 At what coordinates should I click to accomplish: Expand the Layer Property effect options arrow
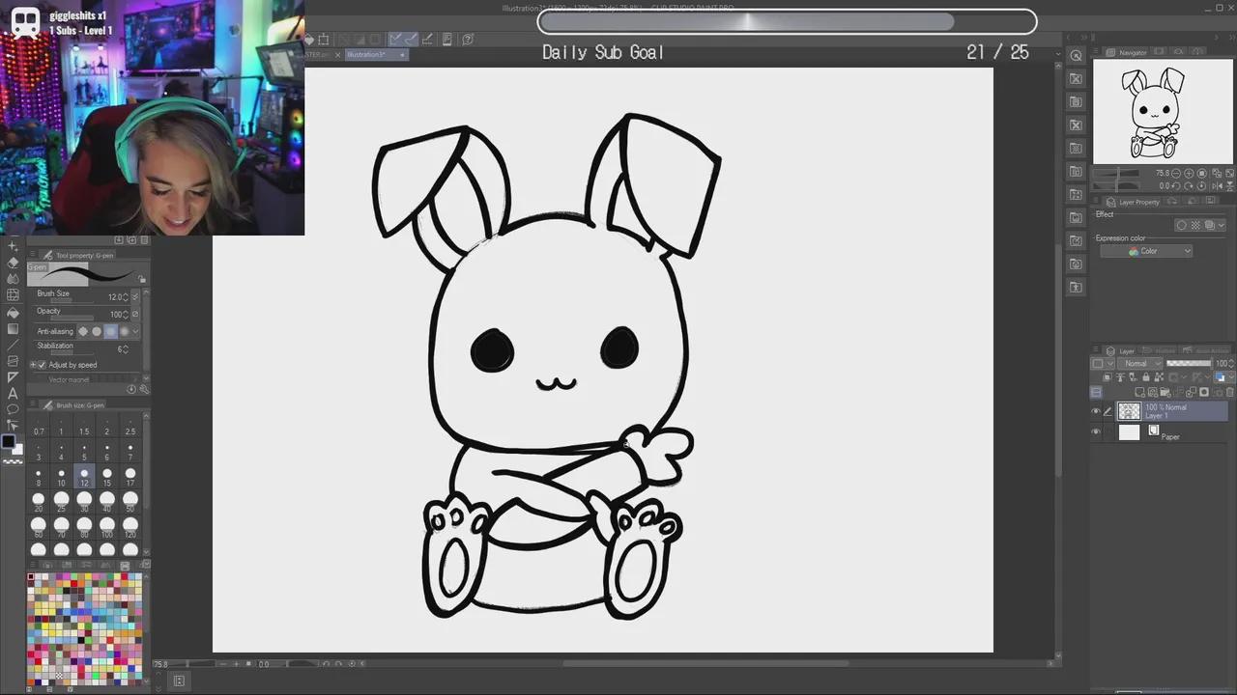click(x=1223, y=225)
